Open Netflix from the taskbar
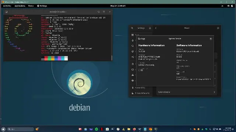 click(x=102, y=129)
